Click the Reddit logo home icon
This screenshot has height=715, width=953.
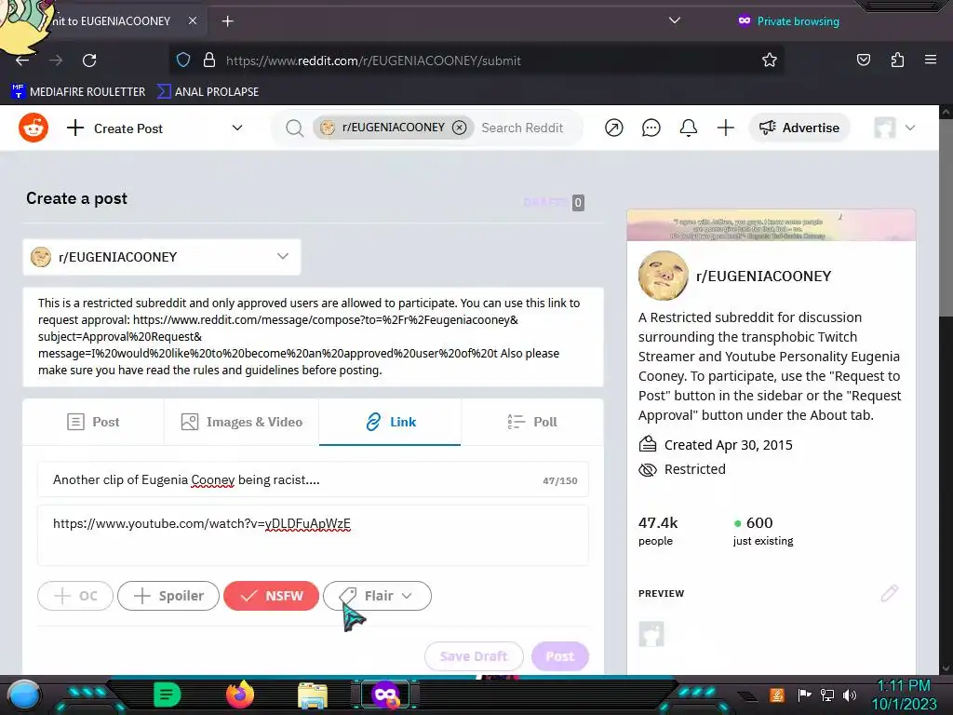[34, 128]
